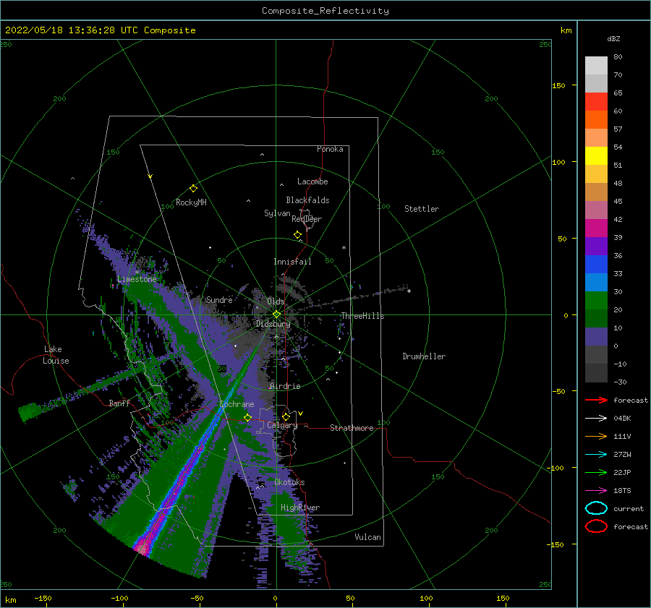The width and height of the screenshot is (651, 608).
Task: Click the light gray 80 dBZ swatch
Action: [596, 65]
